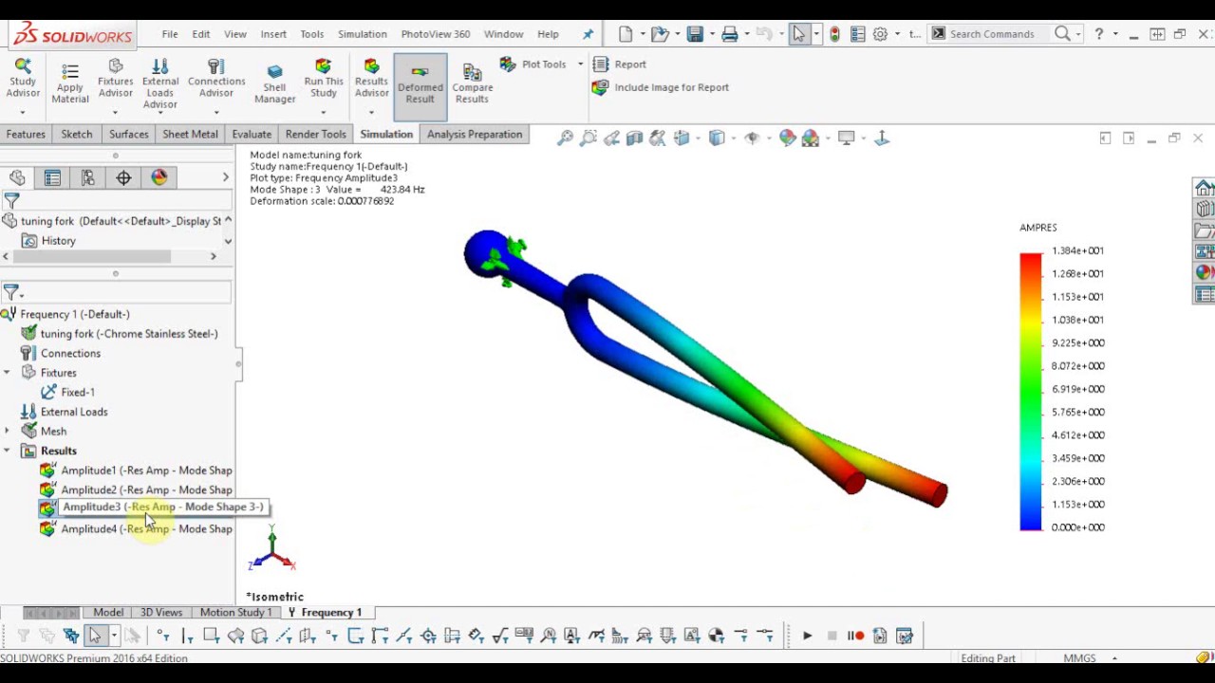The image size is (1215, 683).
Task: Click the Print icon
Action: pyautogui.click(x=729, y=34)
